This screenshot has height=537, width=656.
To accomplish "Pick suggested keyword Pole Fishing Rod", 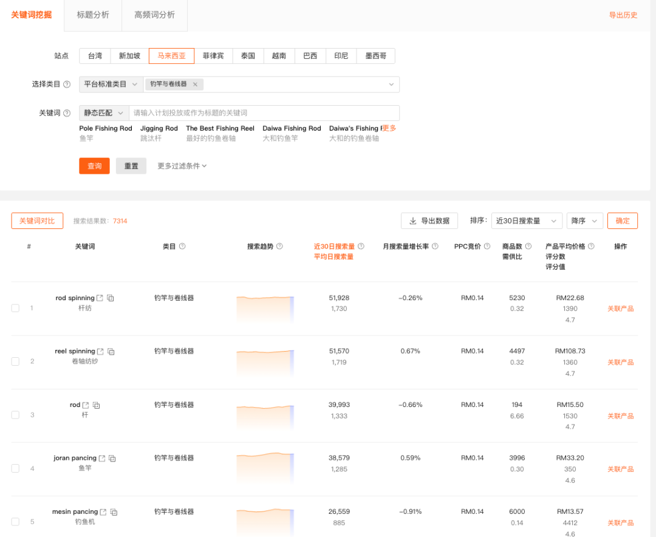I will [106, 129].
